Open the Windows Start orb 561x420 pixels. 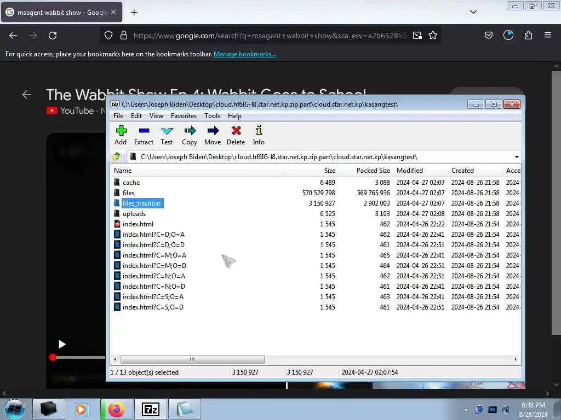pos(15,409)
